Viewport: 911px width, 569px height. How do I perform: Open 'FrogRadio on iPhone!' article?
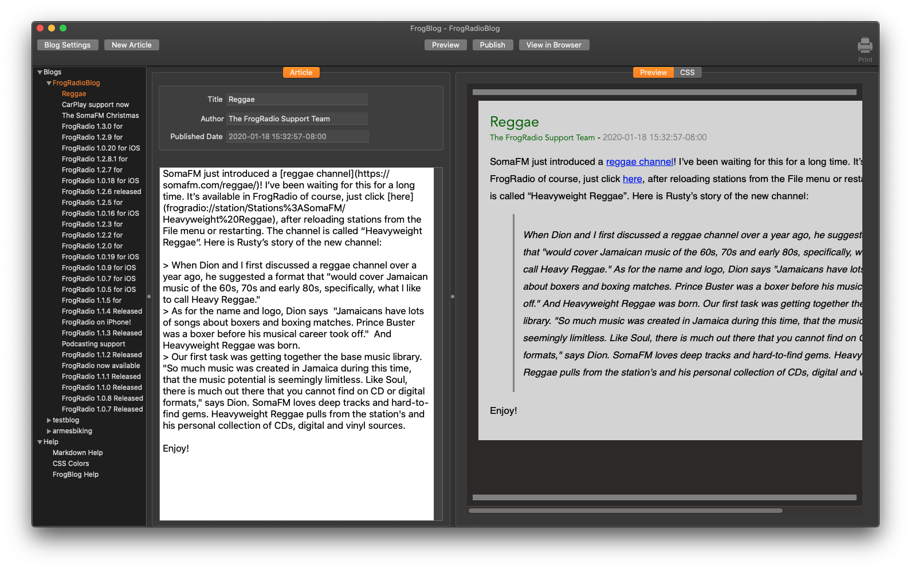coord(96,322)
